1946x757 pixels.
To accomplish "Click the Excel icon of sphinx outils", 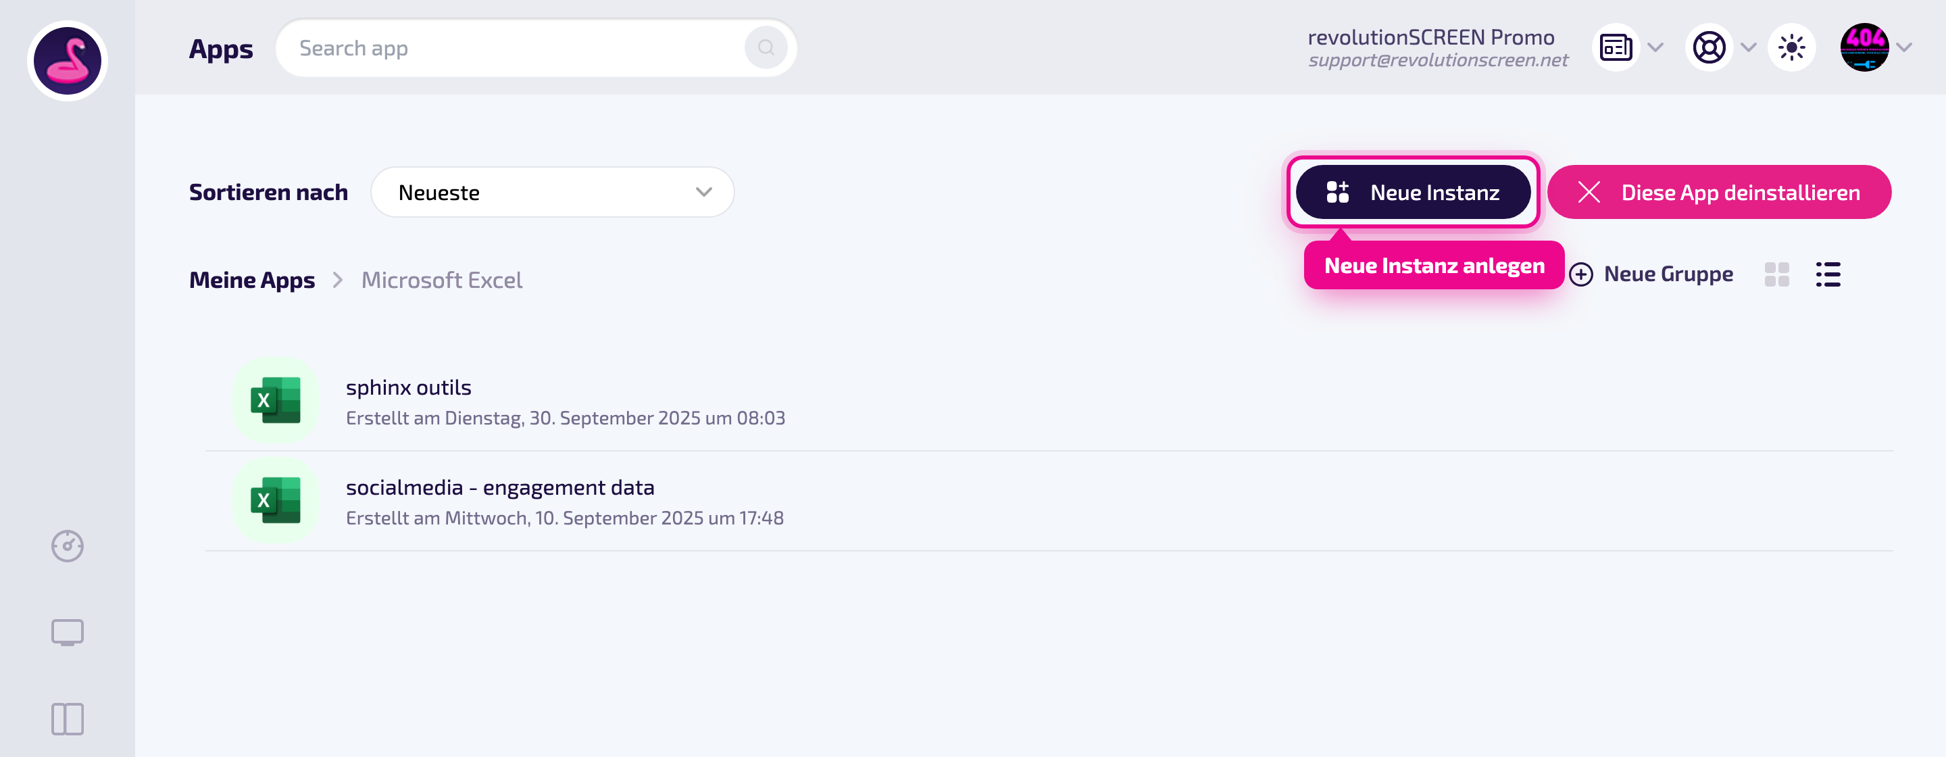I will click(x=276, y=399).
